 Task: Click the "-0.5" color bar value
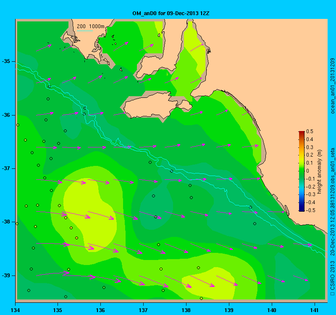coord(310,210)
